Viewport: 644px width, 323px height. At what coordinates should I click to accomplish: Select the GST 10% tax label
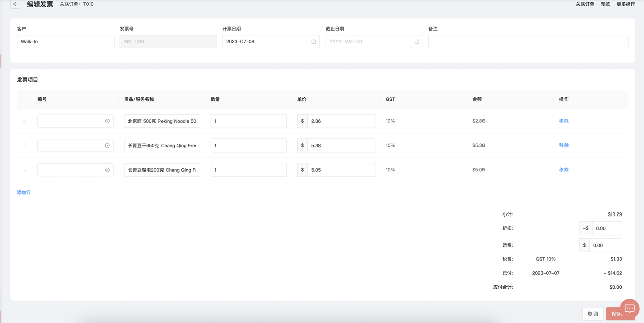click(x=546, y=259)
